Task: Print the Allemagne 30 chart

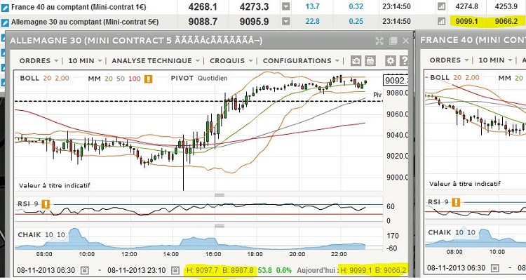Action: (x=370, y=61)
